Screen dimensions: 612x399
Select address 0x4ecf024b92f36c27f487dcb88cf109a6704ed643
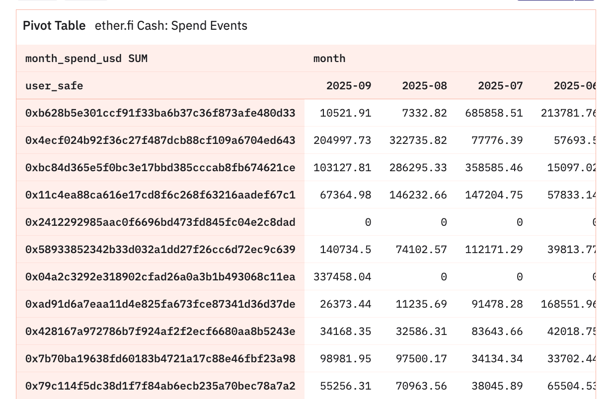pos(160,140)
